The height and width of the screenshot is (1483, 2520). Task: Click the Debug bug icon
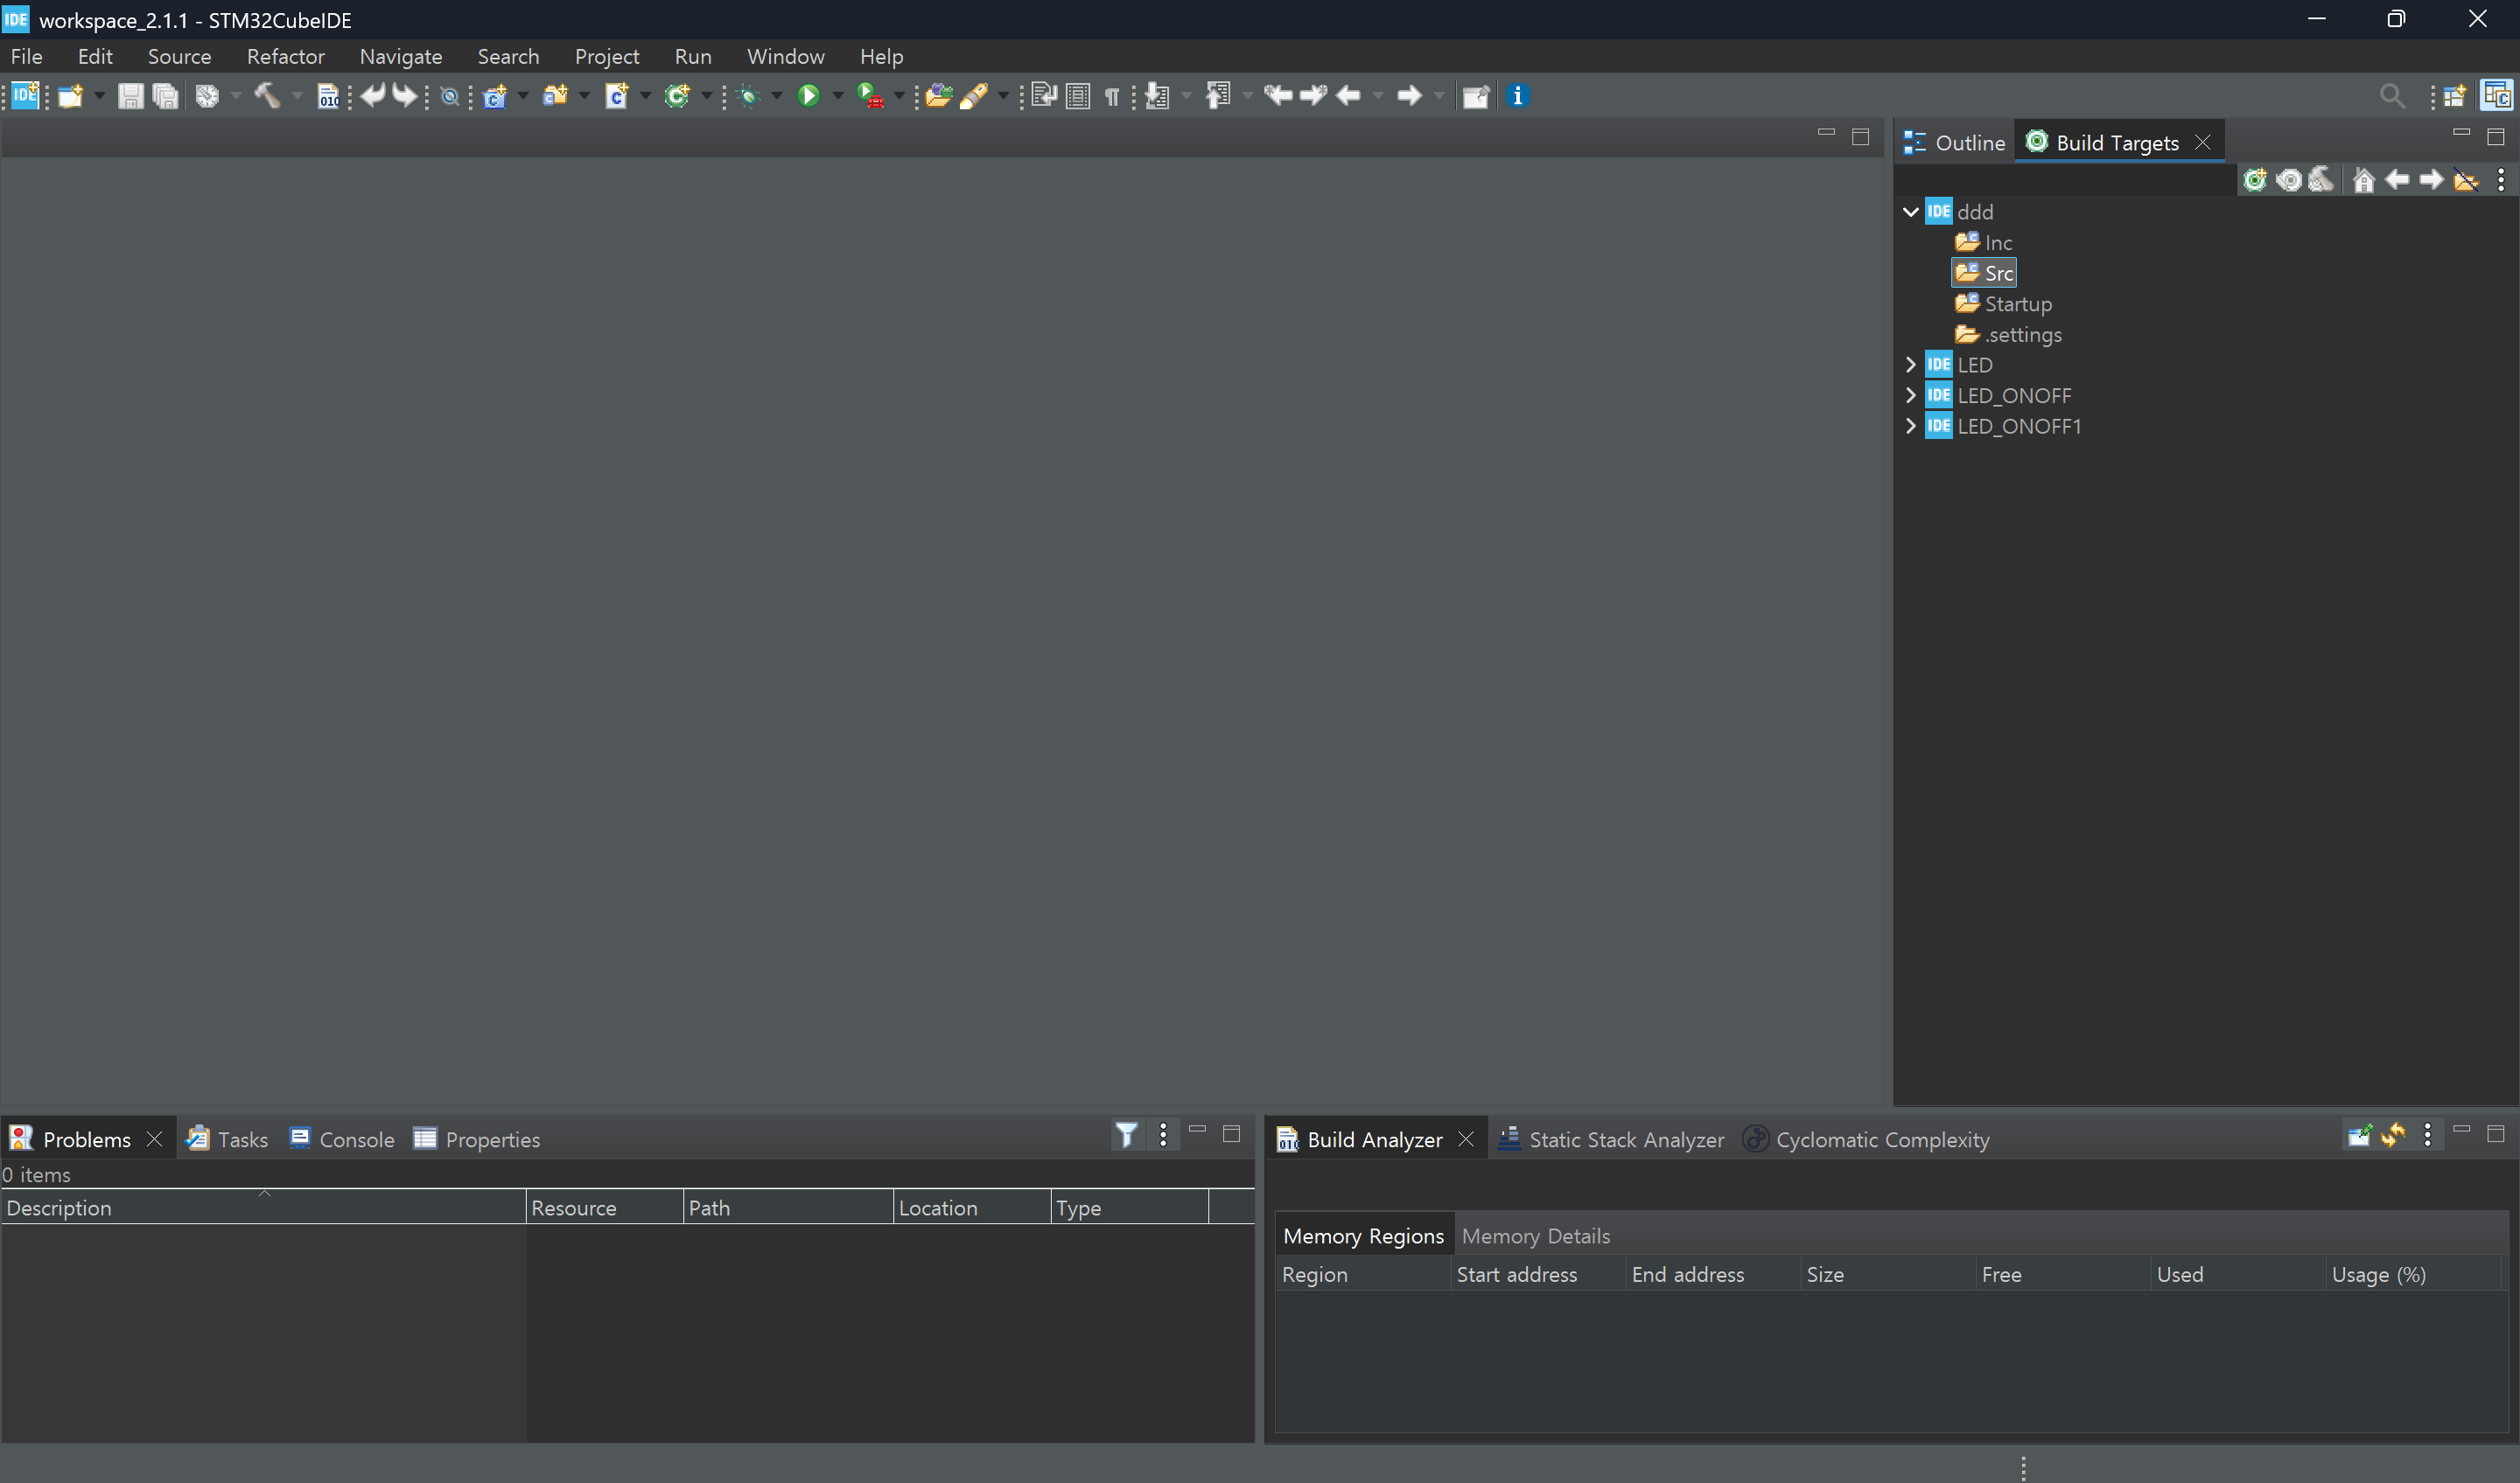[x=748, y=96]
